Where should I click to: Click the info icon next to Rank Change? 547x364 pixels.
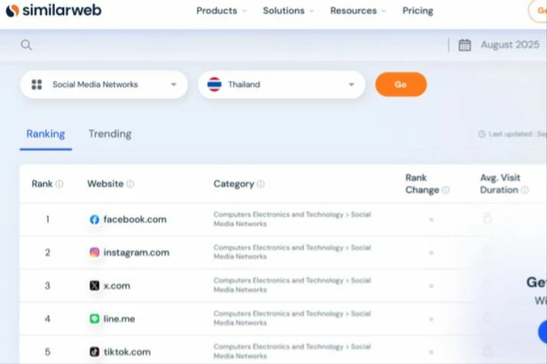coord(446,190)
